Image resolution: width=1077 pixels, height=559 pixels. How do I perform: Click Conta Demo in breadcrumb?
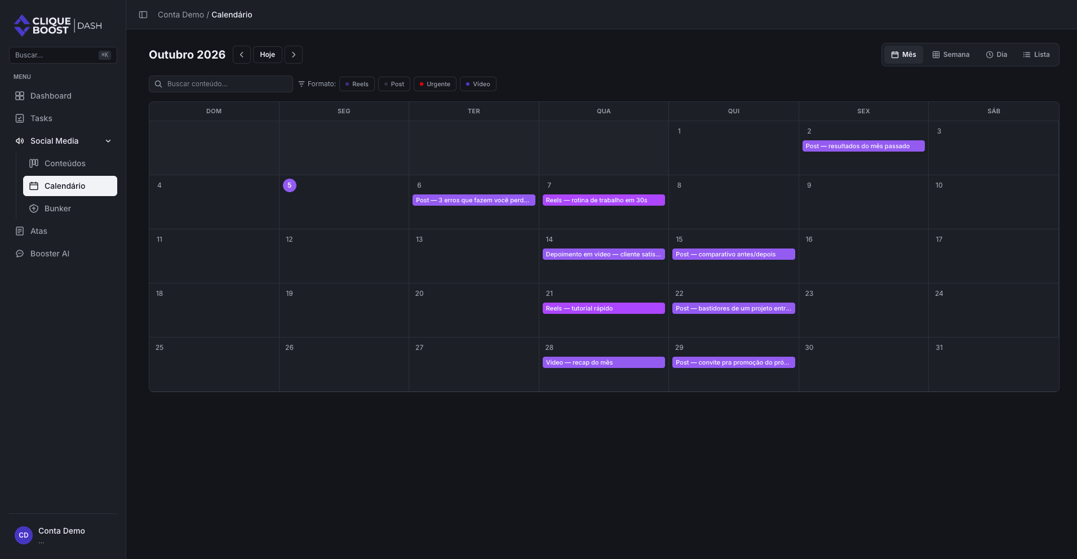click(181, 15)
